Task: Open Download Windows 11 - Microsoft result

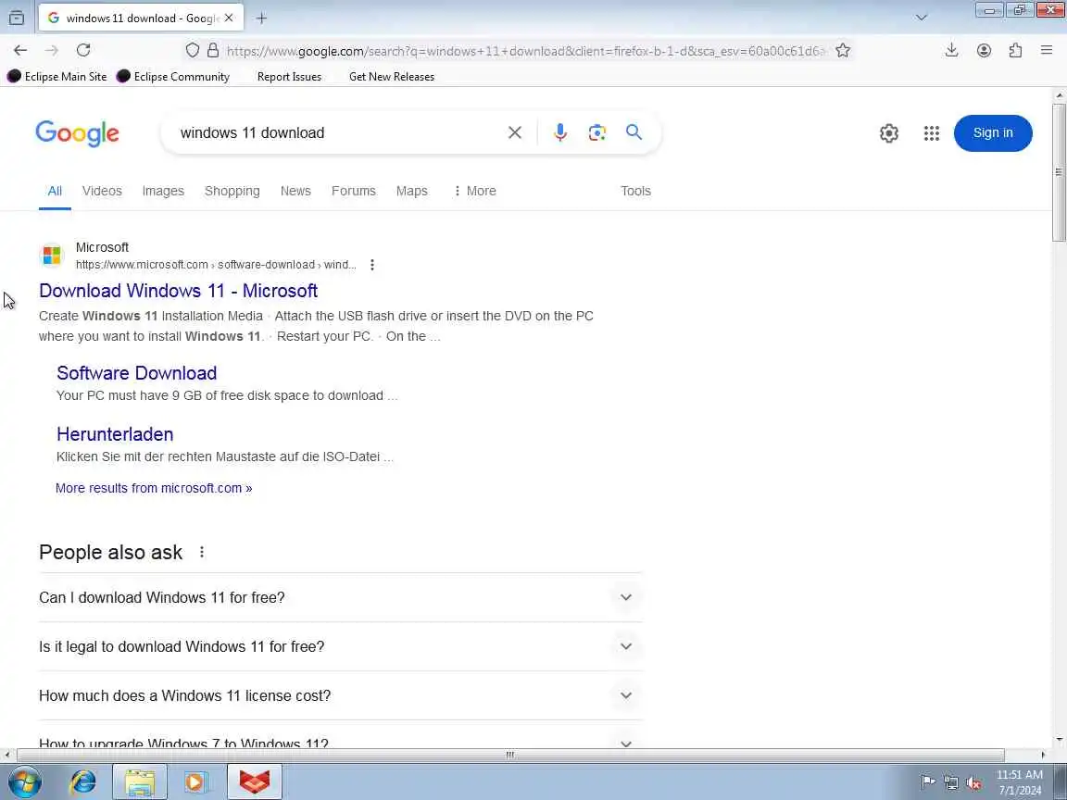Action: pyautogui.click(x=178, y=291)
